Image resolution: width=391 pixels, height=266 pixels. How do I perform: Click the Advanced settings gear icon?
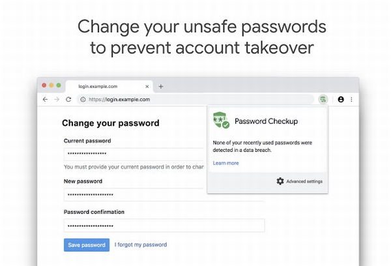click(x=280, y=181)
